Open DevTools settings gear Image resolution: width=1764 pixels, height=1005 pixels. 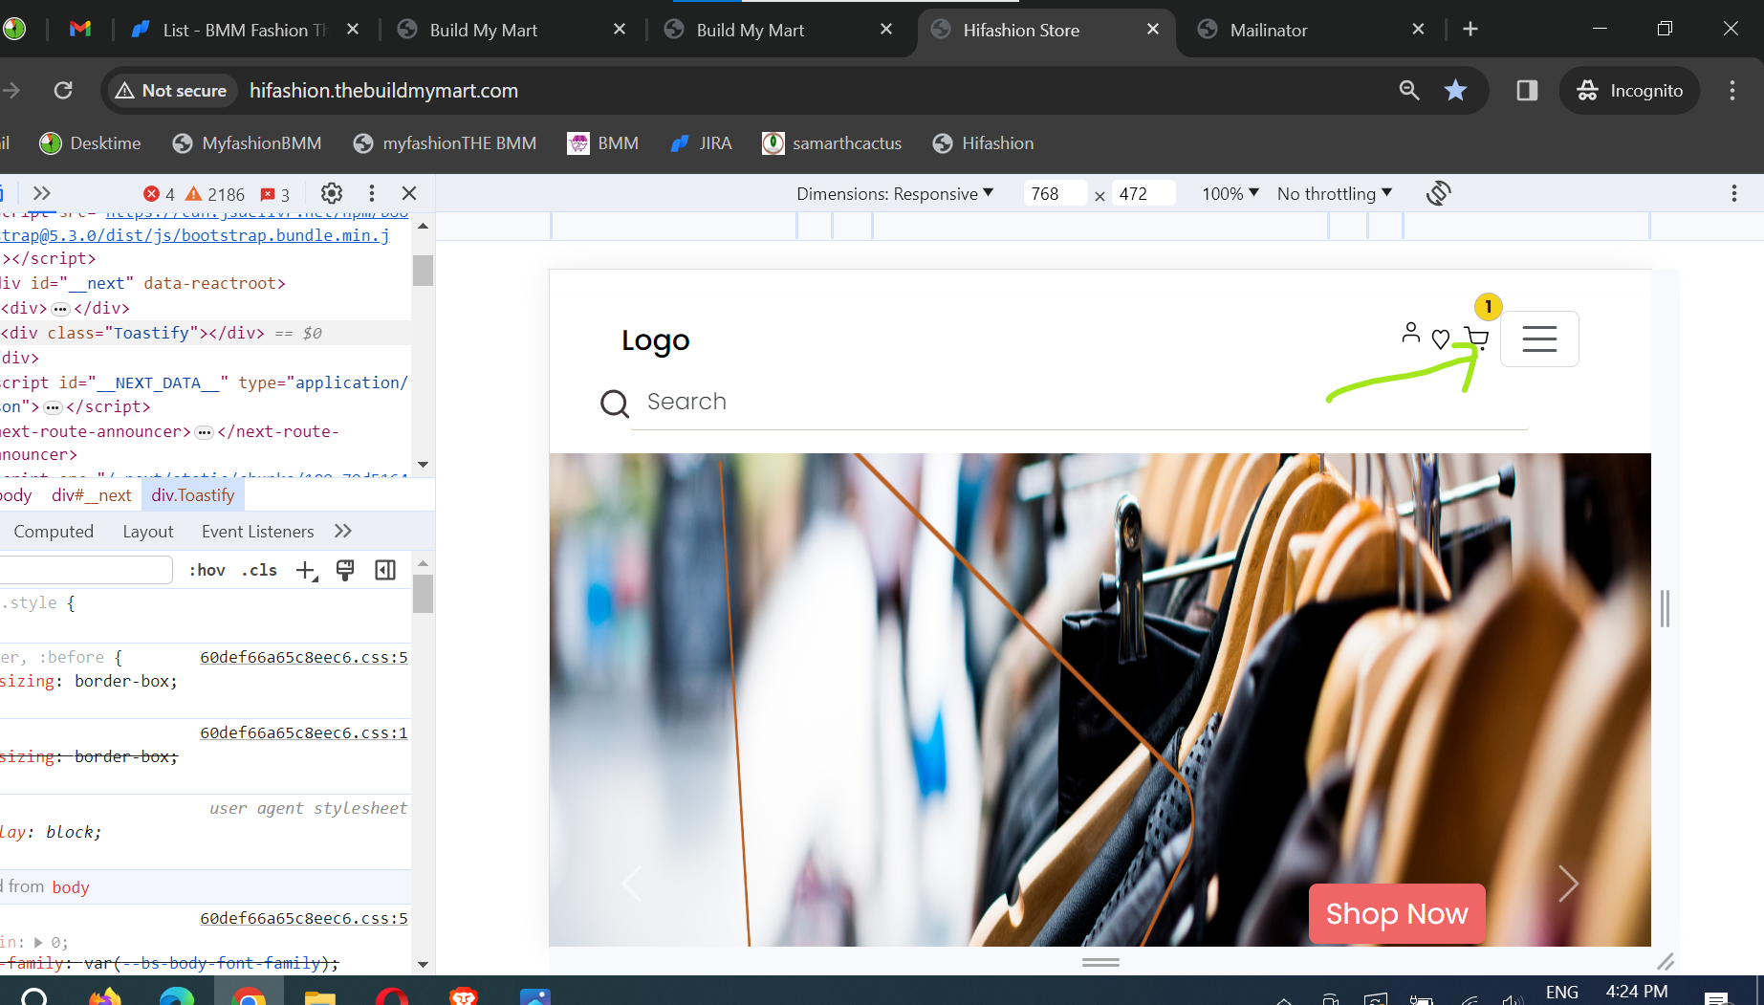332,193
